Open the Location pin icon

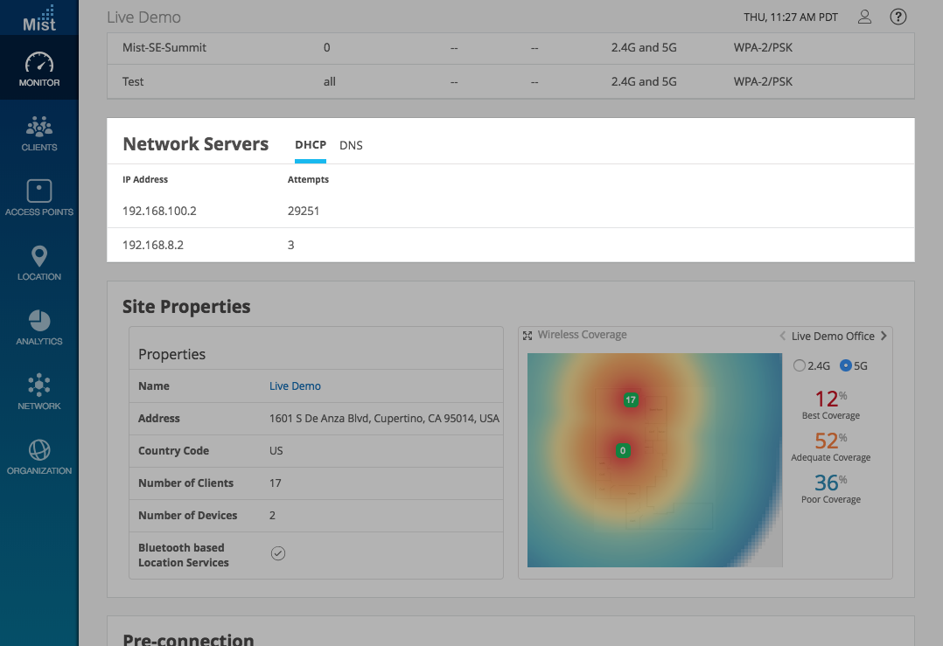39,256
